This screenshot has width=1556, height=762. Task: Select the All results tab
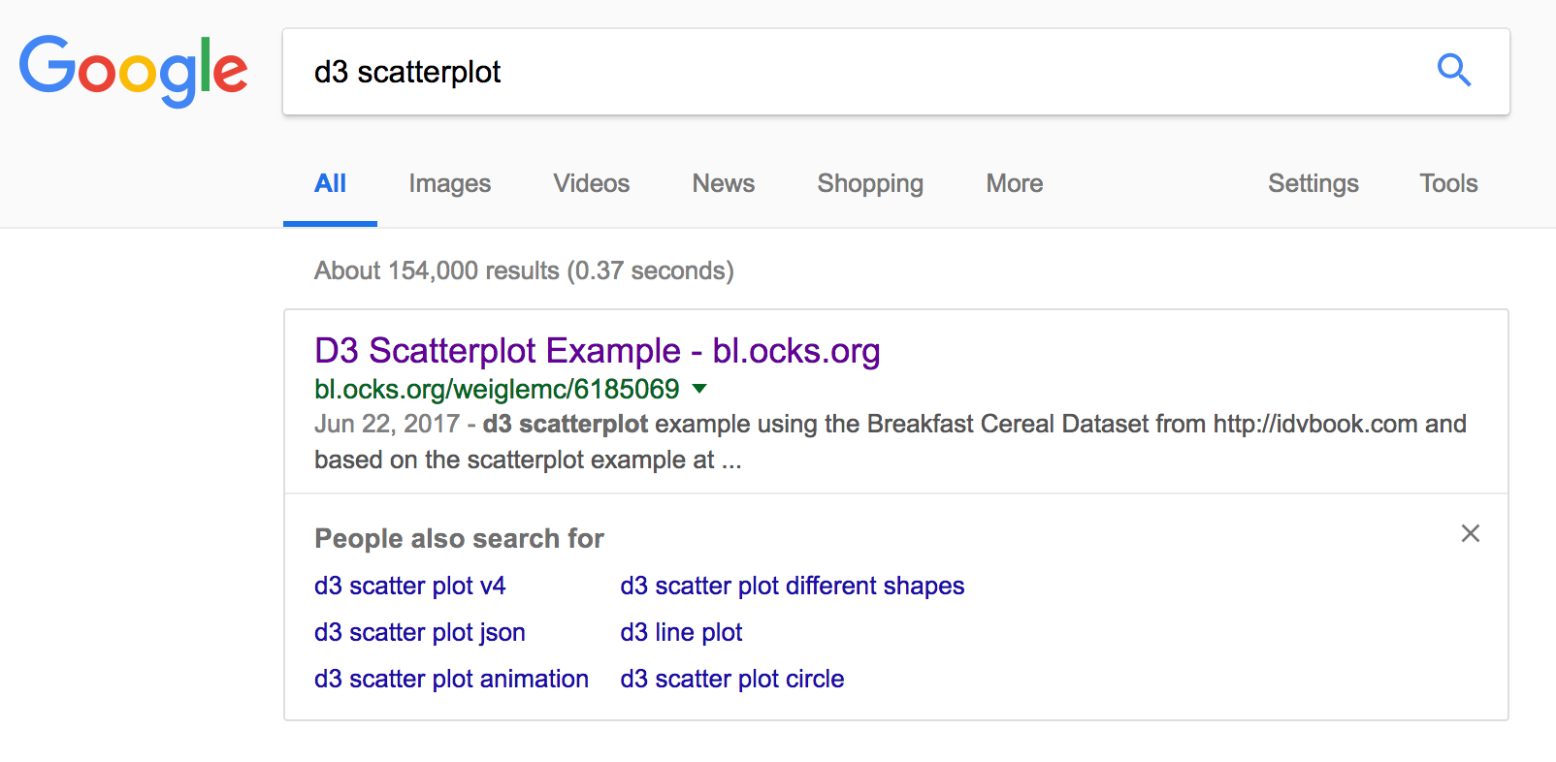pos(330,183)
